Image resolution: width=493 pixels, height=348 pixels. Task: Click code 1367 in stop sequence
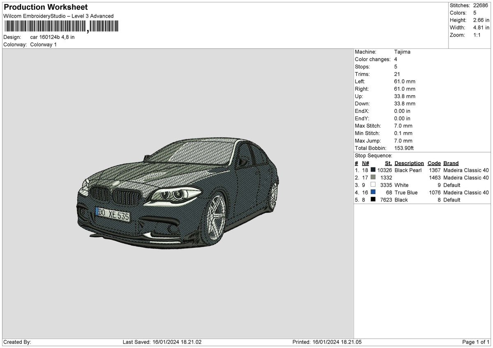coord(435,170)
